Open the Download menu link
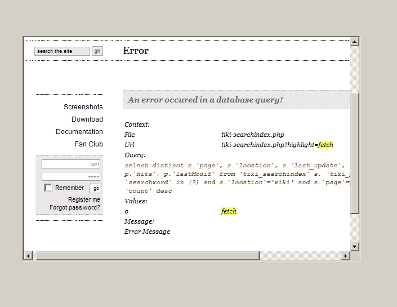The height and width of the screenshot is (307, 397). [87, 119]
